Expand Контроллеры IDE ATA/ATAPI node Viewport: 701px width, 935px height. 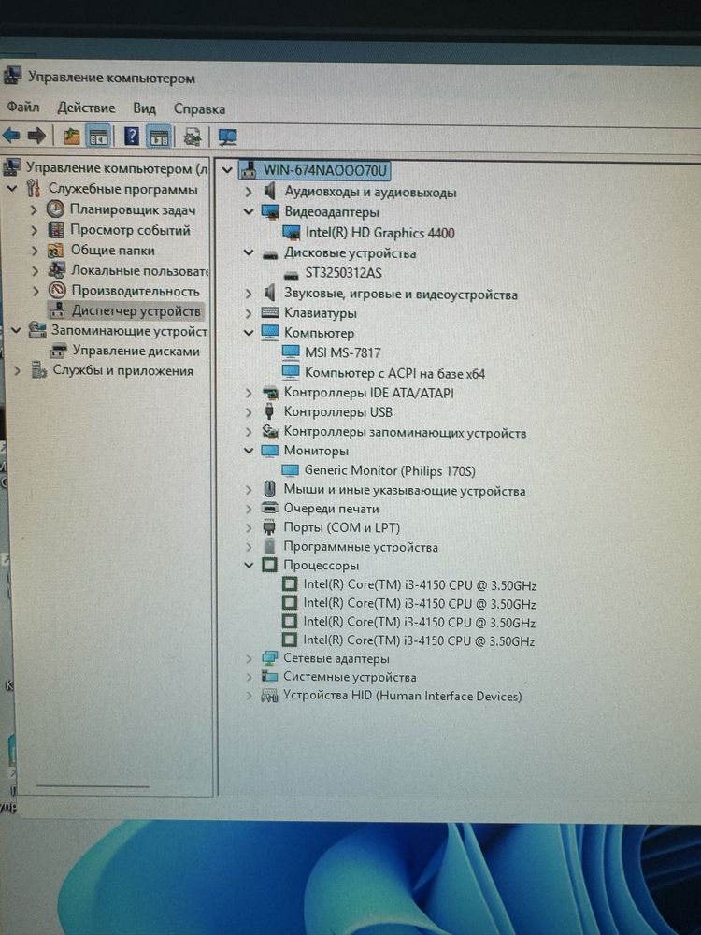248,393
